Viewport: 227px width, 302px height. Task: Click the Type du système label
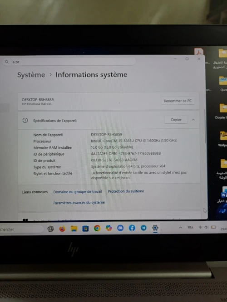pyautogui.click(x=47, y=167)
